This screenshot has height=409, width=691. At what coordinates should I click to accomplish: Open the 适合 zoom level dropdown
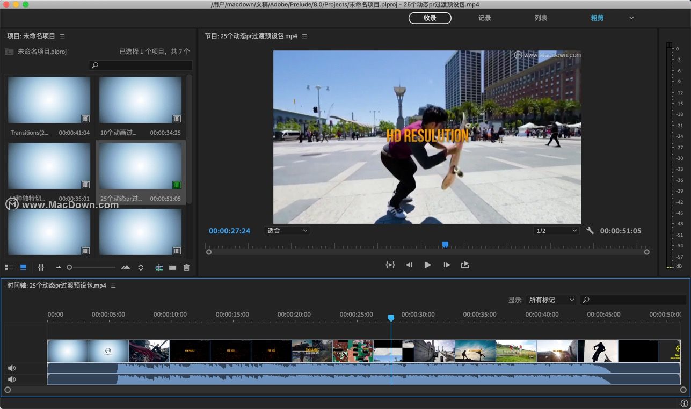pos(287,231)
